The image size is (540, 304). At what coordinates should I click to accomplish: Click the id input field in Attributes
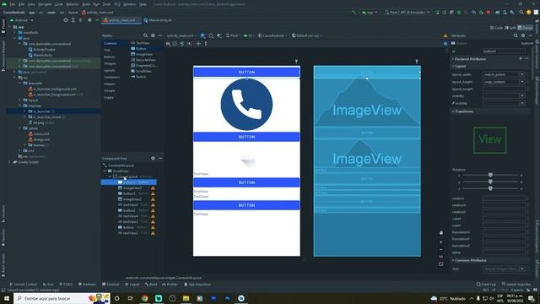(x=504, y=51)
